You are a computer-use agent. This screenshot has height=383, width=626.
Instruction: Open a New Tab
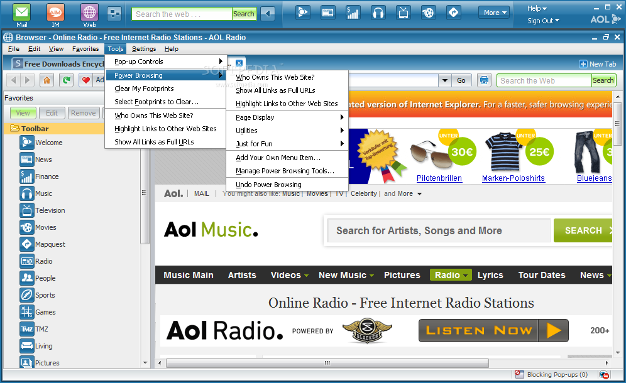tap(598, 64)
